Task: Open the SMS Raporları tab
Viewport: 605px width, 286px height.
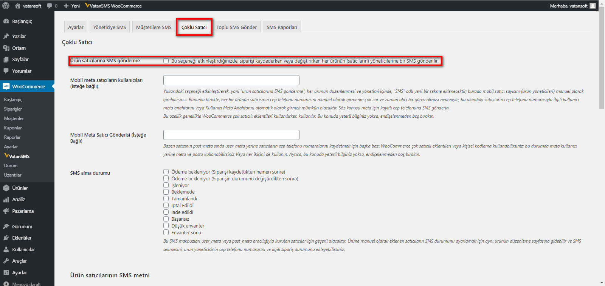Action: tap(282, 27)
